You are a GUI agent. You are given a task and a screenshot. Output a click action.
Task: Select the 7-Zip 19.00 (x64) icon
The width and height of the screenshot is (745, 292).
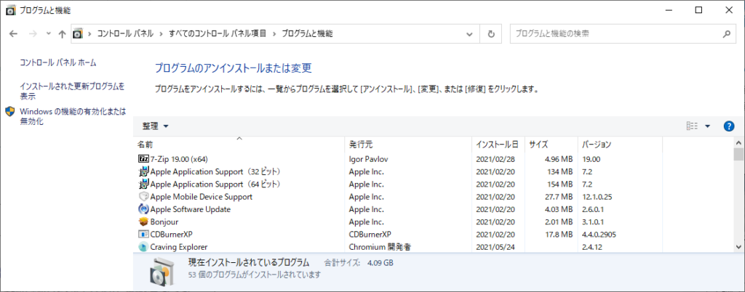pyautogui.click(x=143, y=159)
